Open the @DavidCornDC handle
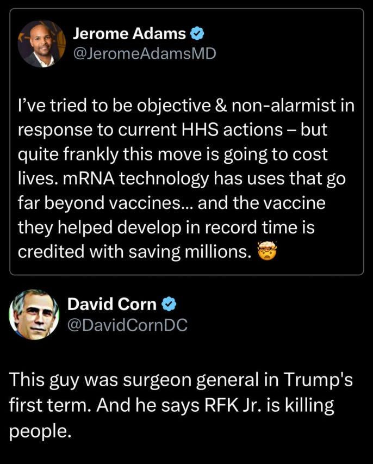The image size is (373, 464). (127, 325)
